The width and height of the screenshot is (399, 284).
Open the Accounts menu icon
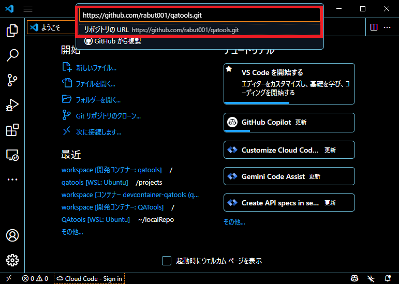tap(12, 235)
